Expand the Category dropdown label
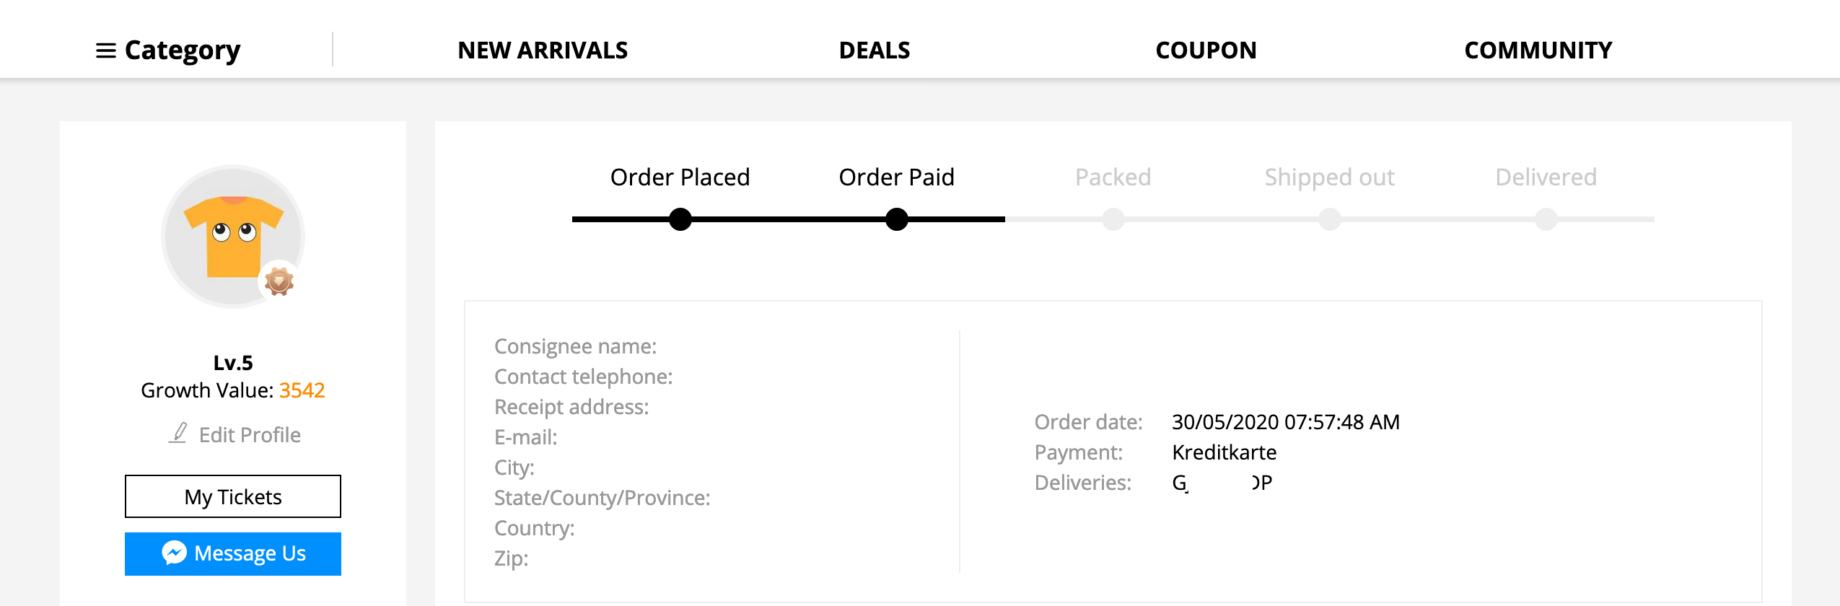 tap(183, 50)
